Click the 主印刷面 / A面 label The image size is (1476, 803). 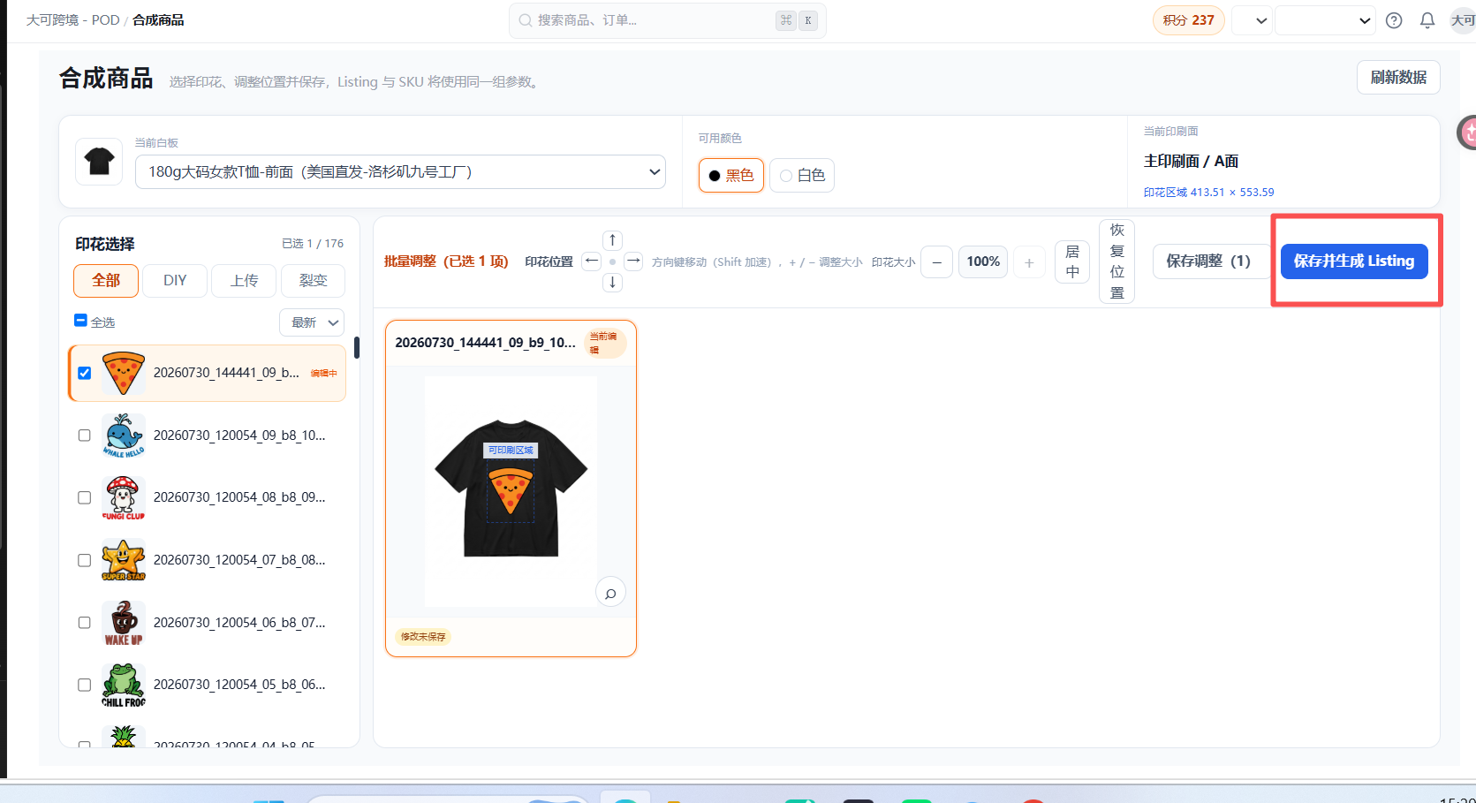tap(1191, 161)
